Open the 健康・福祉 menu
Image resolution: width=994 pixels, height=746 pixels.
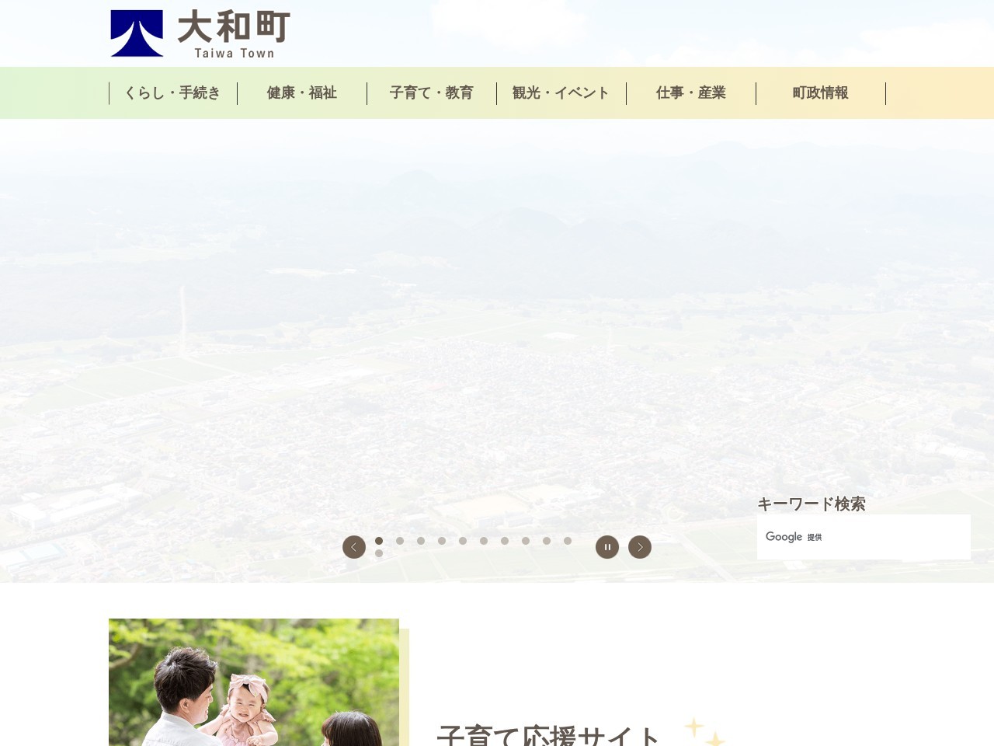tap(301, 92)
